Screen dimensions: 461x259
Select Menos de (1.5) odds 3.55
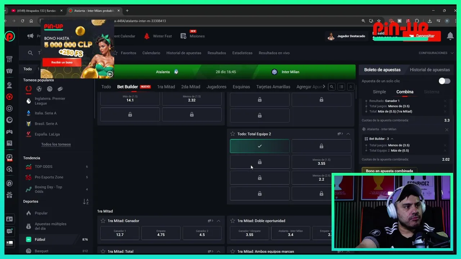pos(321,162)
